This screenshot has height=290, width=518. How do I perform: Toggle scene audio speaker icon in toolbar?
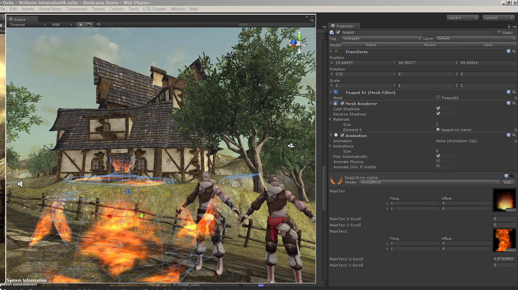(98, 24)
